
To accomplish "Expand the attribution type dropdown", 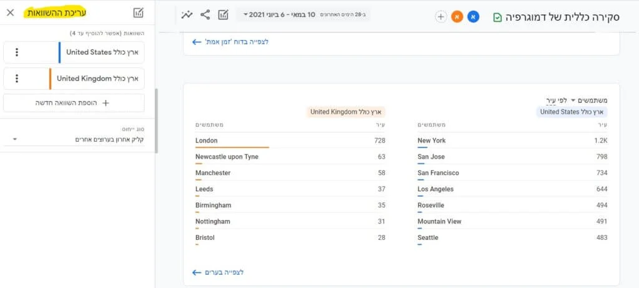I will [x=74, y=139].
